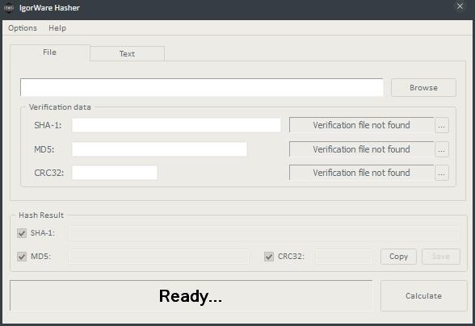Image resolution: width=475 pixels, height=326 pixels.
Task: Click the MD5 'Verification file not found' status box
Action: tap(361, 149)
